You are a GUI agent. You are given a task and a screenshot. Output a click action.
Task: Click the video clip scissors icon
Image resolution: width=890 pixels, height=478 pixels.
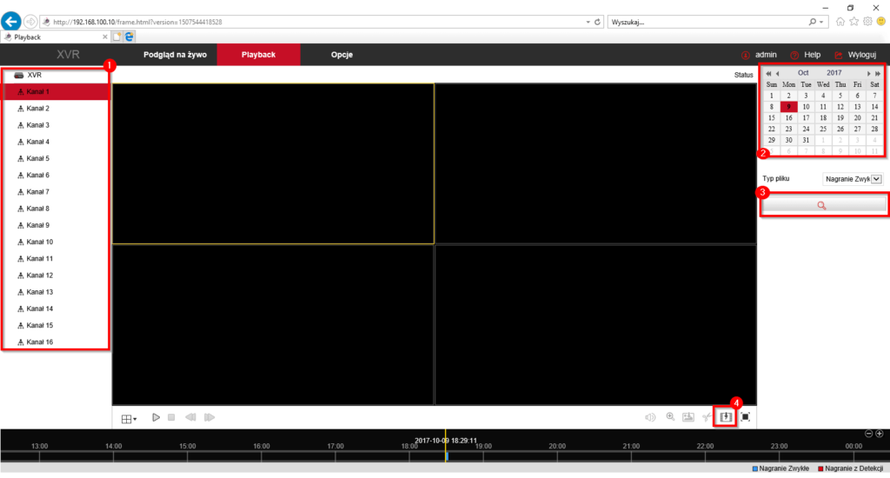point(707,417)
